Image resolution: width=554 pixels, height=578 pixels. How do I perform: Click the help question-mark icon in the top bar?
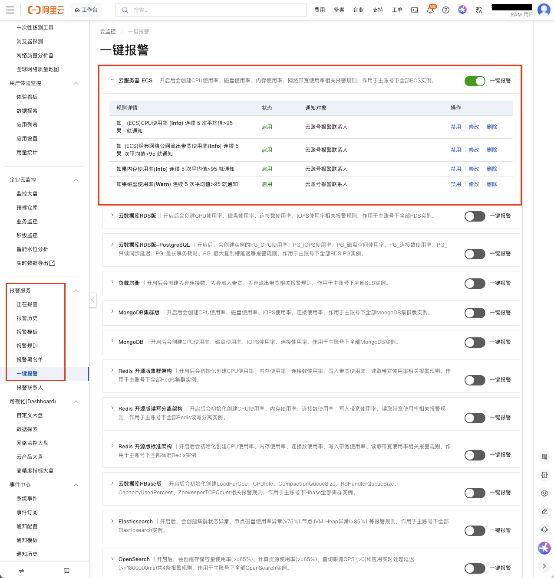tap(446, 10)
